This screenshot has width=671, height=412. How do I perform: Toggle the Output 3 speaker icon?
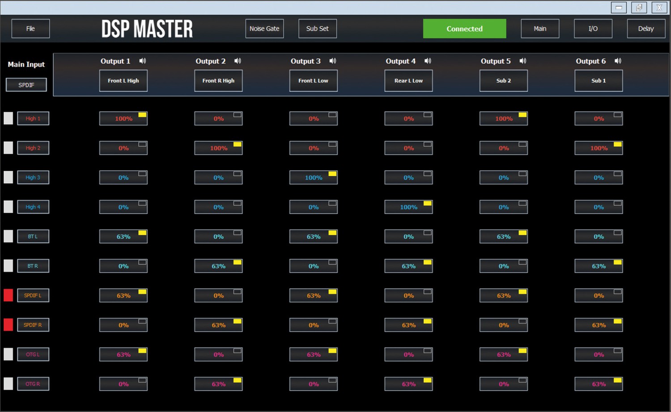[333, 61]
